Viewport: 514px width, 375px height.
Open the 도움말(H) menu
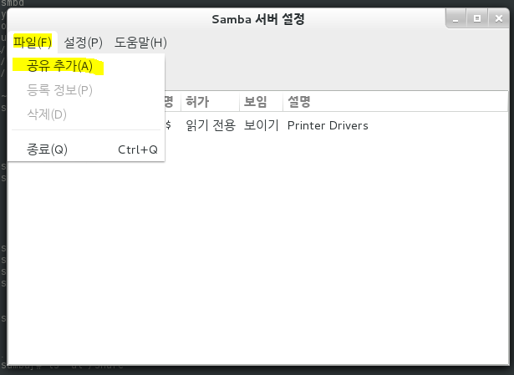tap(140, 43)
